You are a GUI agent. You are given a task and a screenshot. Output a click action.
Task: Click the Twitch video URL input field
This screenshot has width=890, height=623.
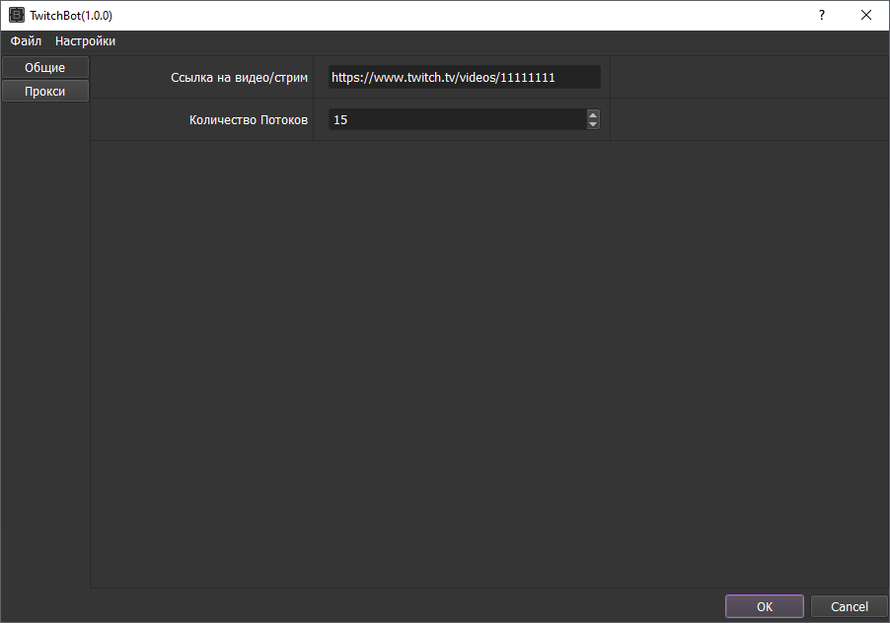464,77
